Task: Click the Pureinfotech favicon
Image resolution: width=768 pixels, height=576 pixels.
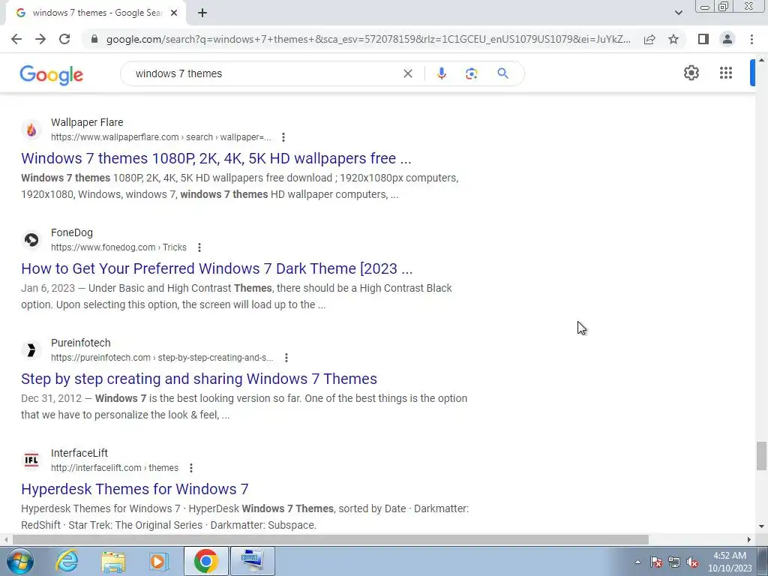Action: [x=31, y=349]
